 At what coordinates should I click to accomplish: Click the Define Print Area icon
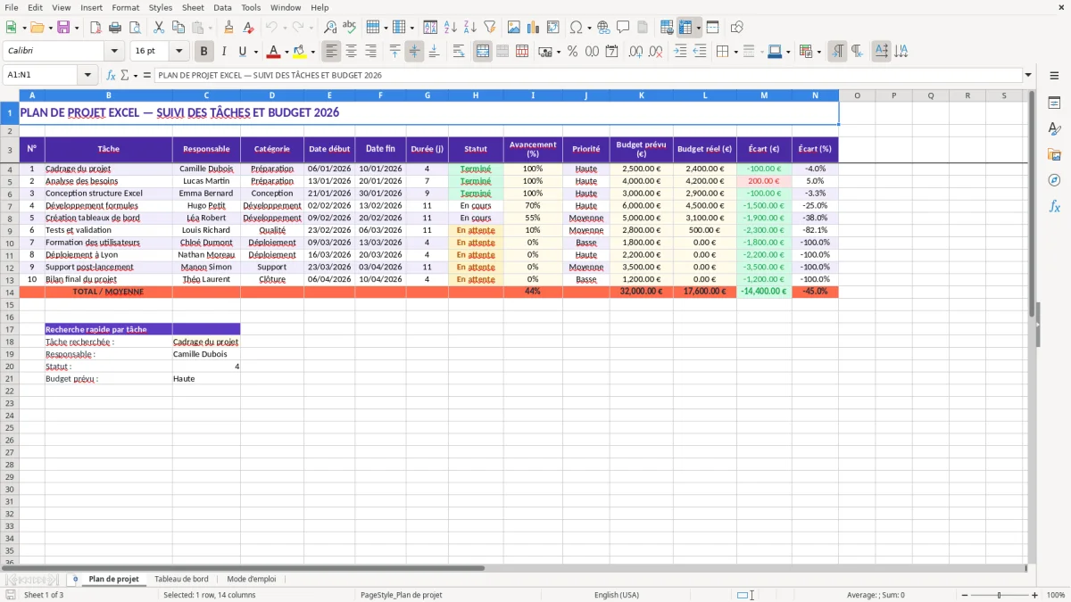[x=667, y=28]
